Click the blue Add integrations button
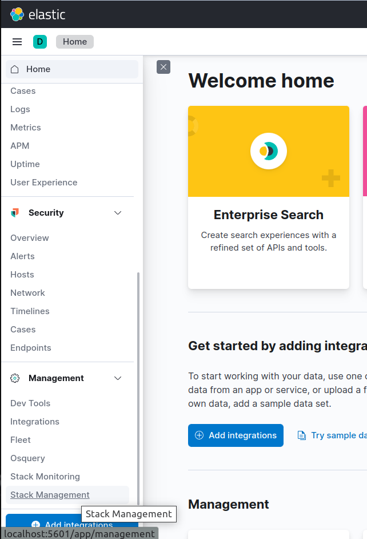Image resolution: width=367 pixels, height=539 pixels. 236,435
